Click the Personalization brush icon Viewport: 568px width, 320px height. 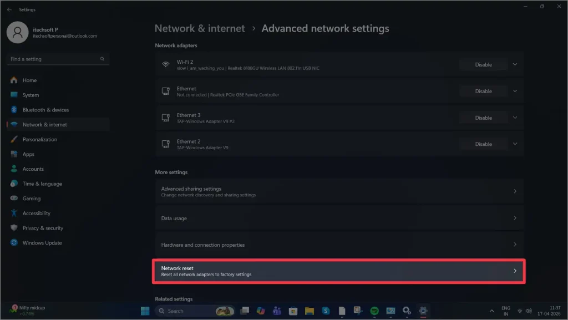coord(14,139)
